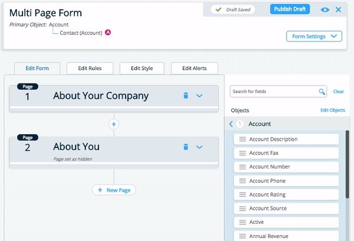
Task: Add a page with New Page button
Action: click(114, 190)
